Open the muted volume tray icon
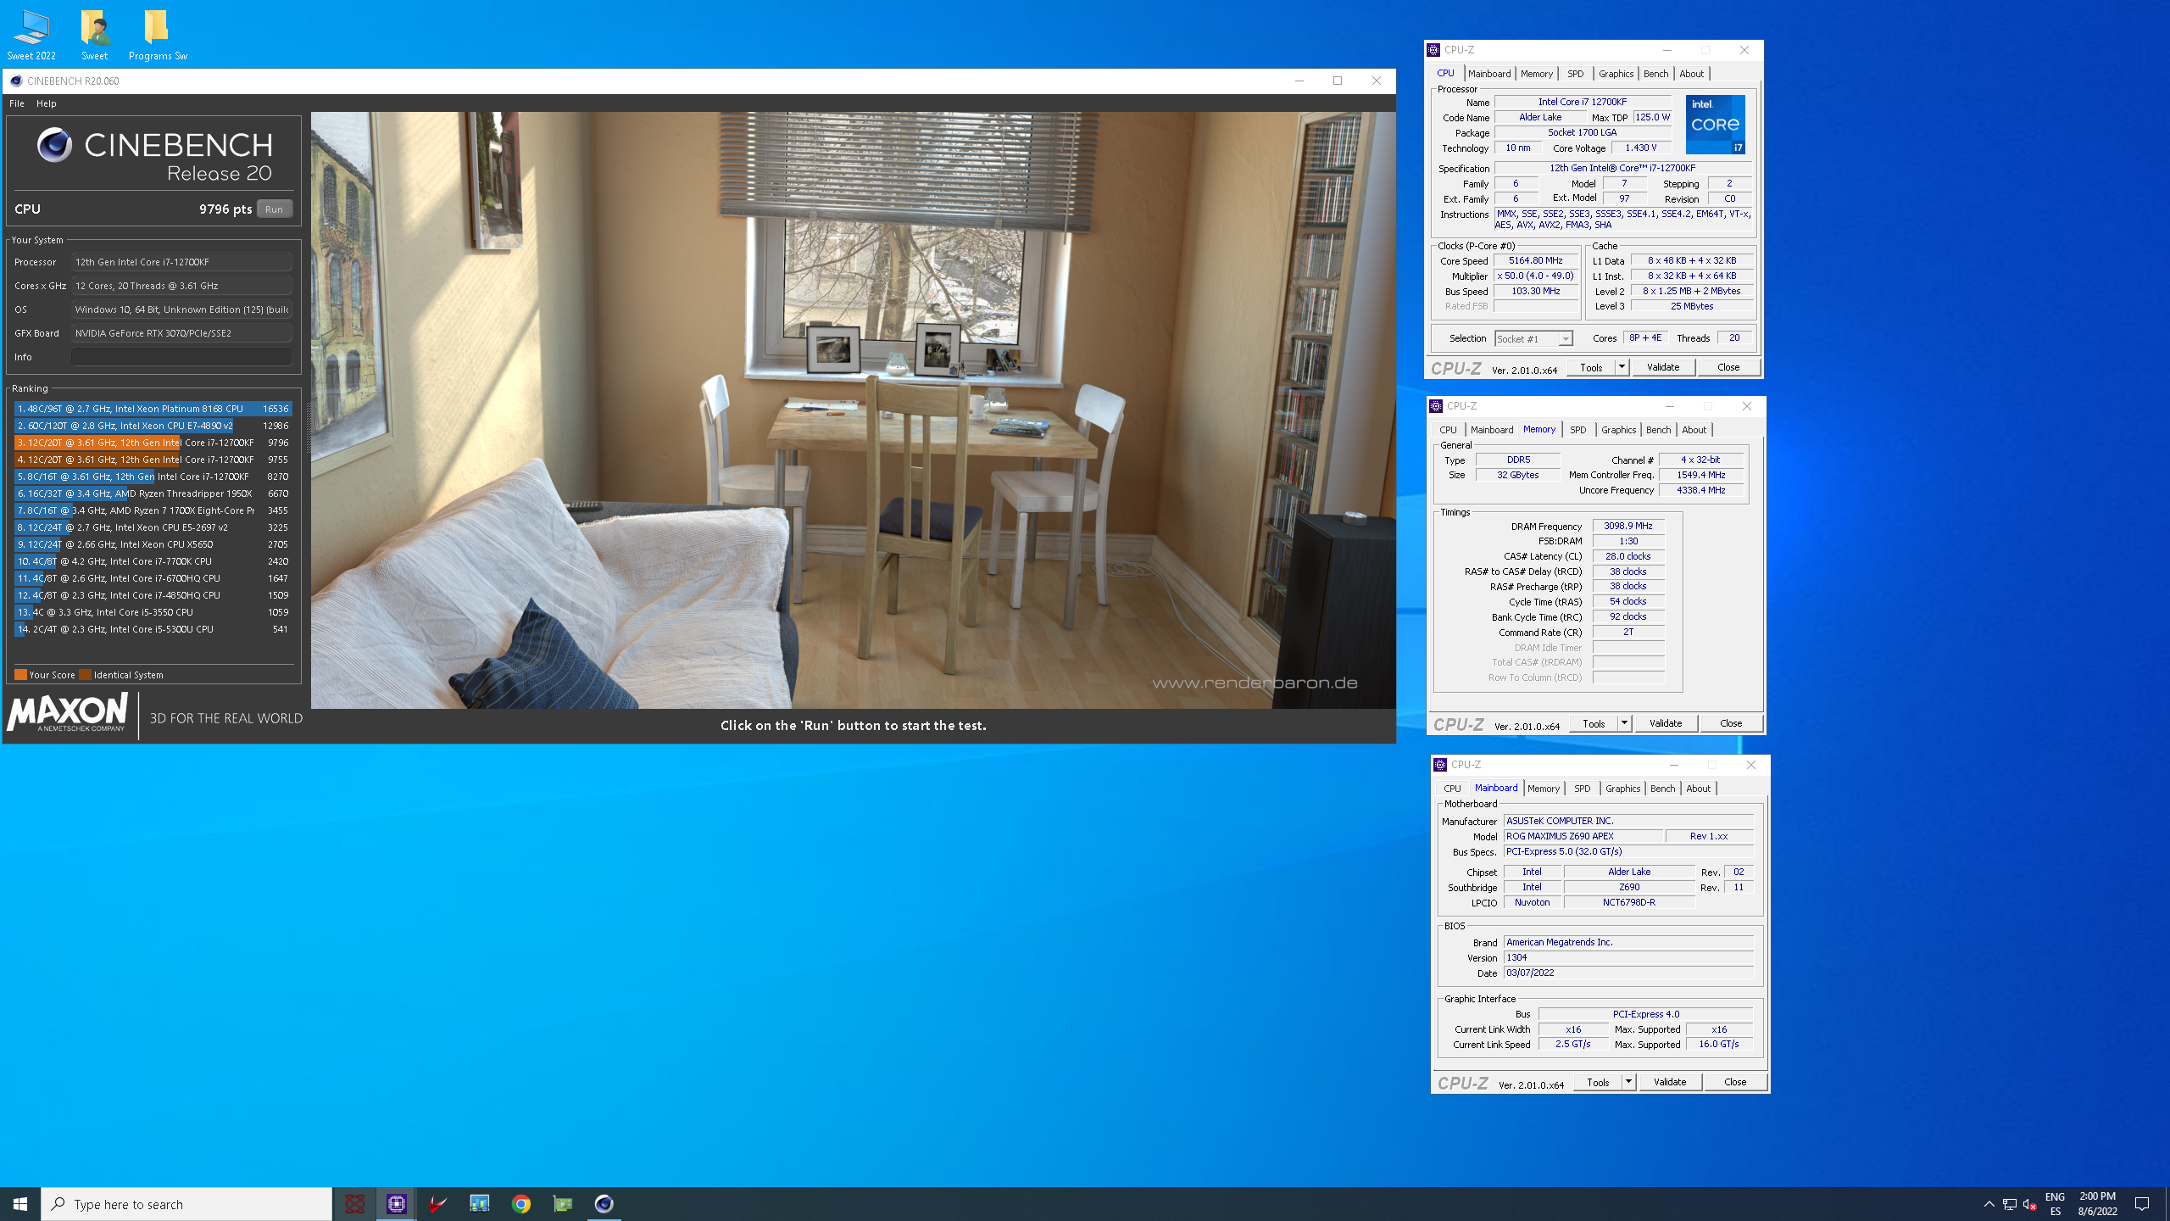This screenshot has height=1221, width=2170. (x=2030, y=1203)
